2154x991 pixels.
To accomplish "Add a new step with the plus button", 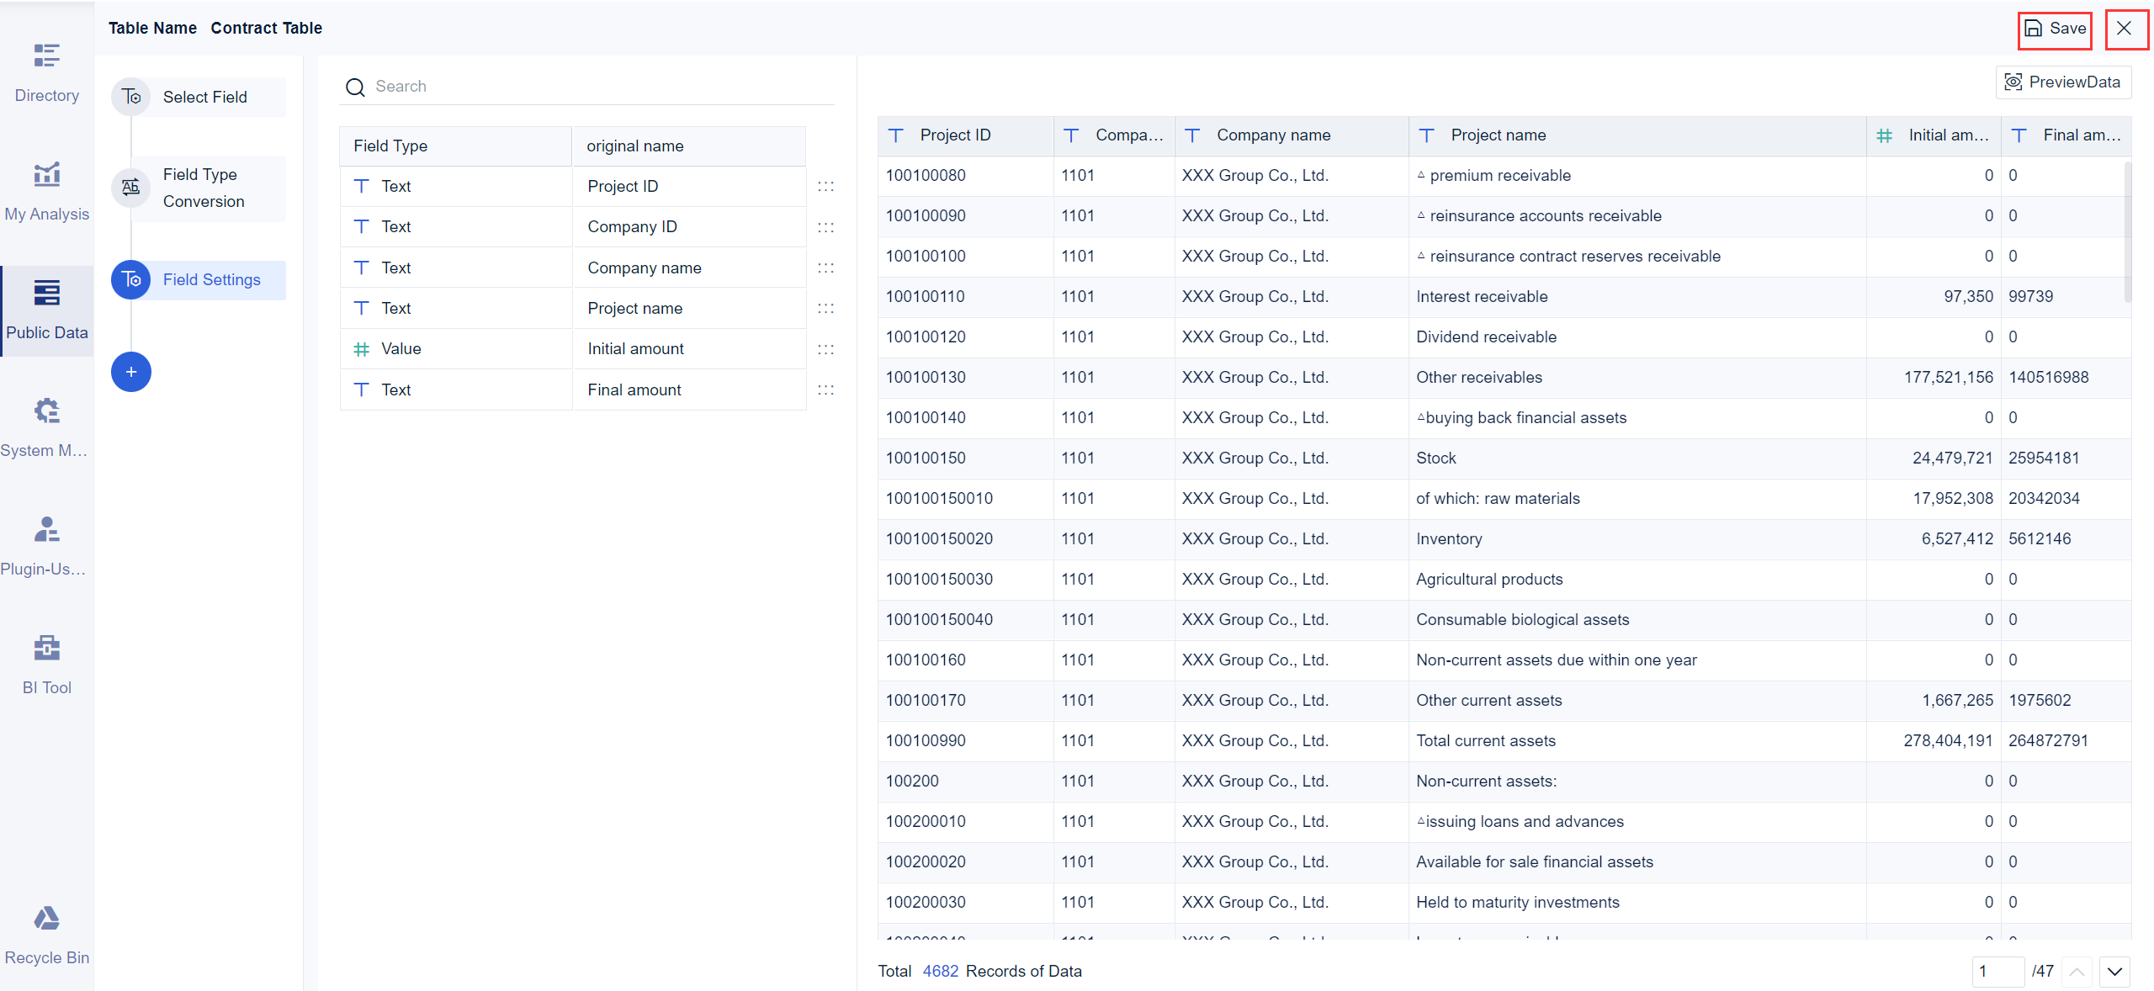I will 131,371.
